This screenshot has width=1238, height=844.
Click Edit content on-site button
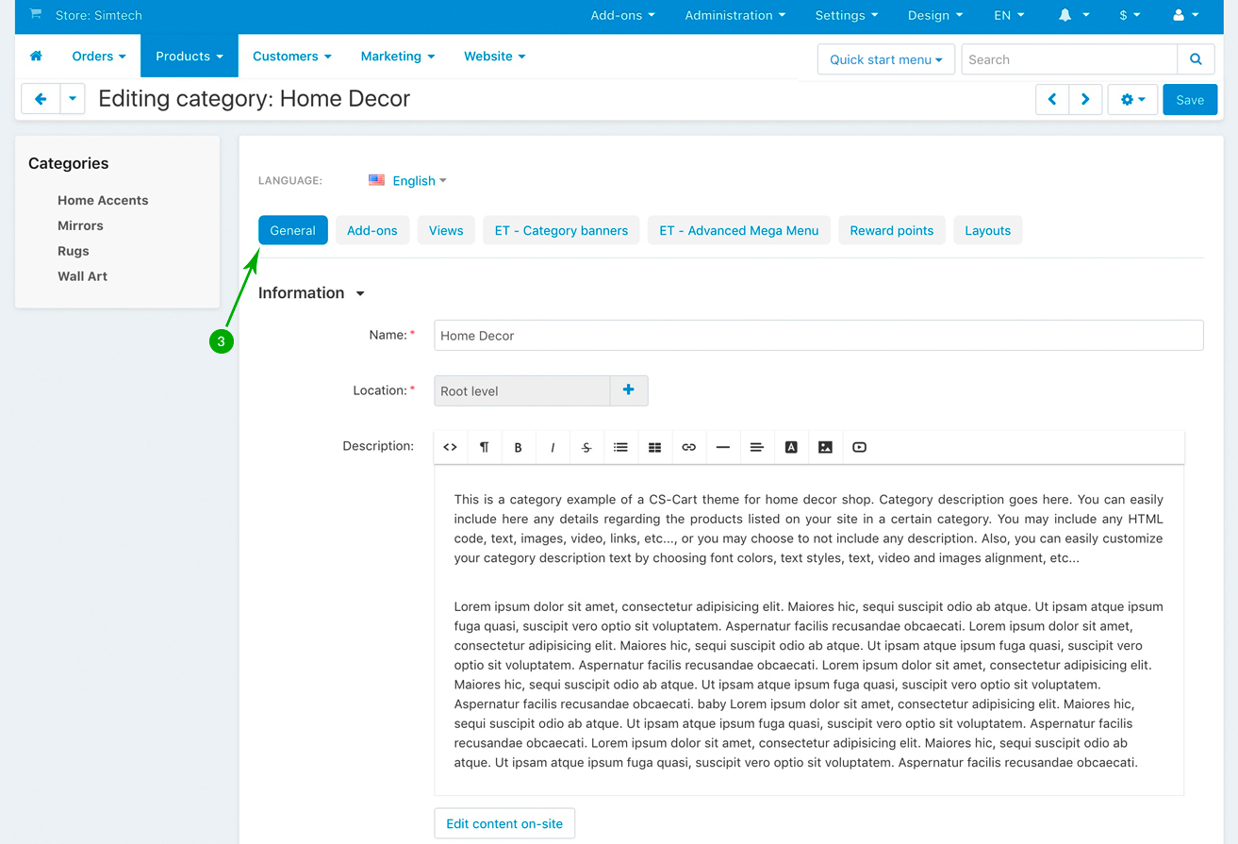(x=504, y=823)
